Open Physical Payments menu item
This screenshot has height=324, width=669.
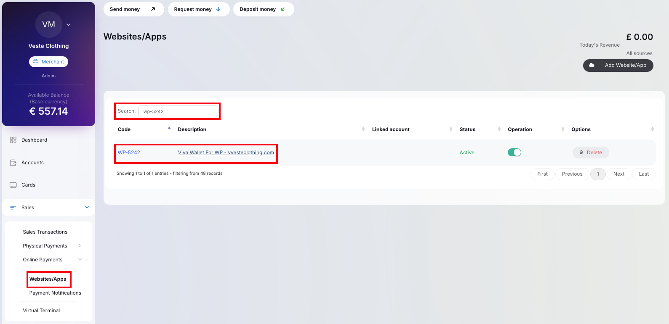coord(45,246)
